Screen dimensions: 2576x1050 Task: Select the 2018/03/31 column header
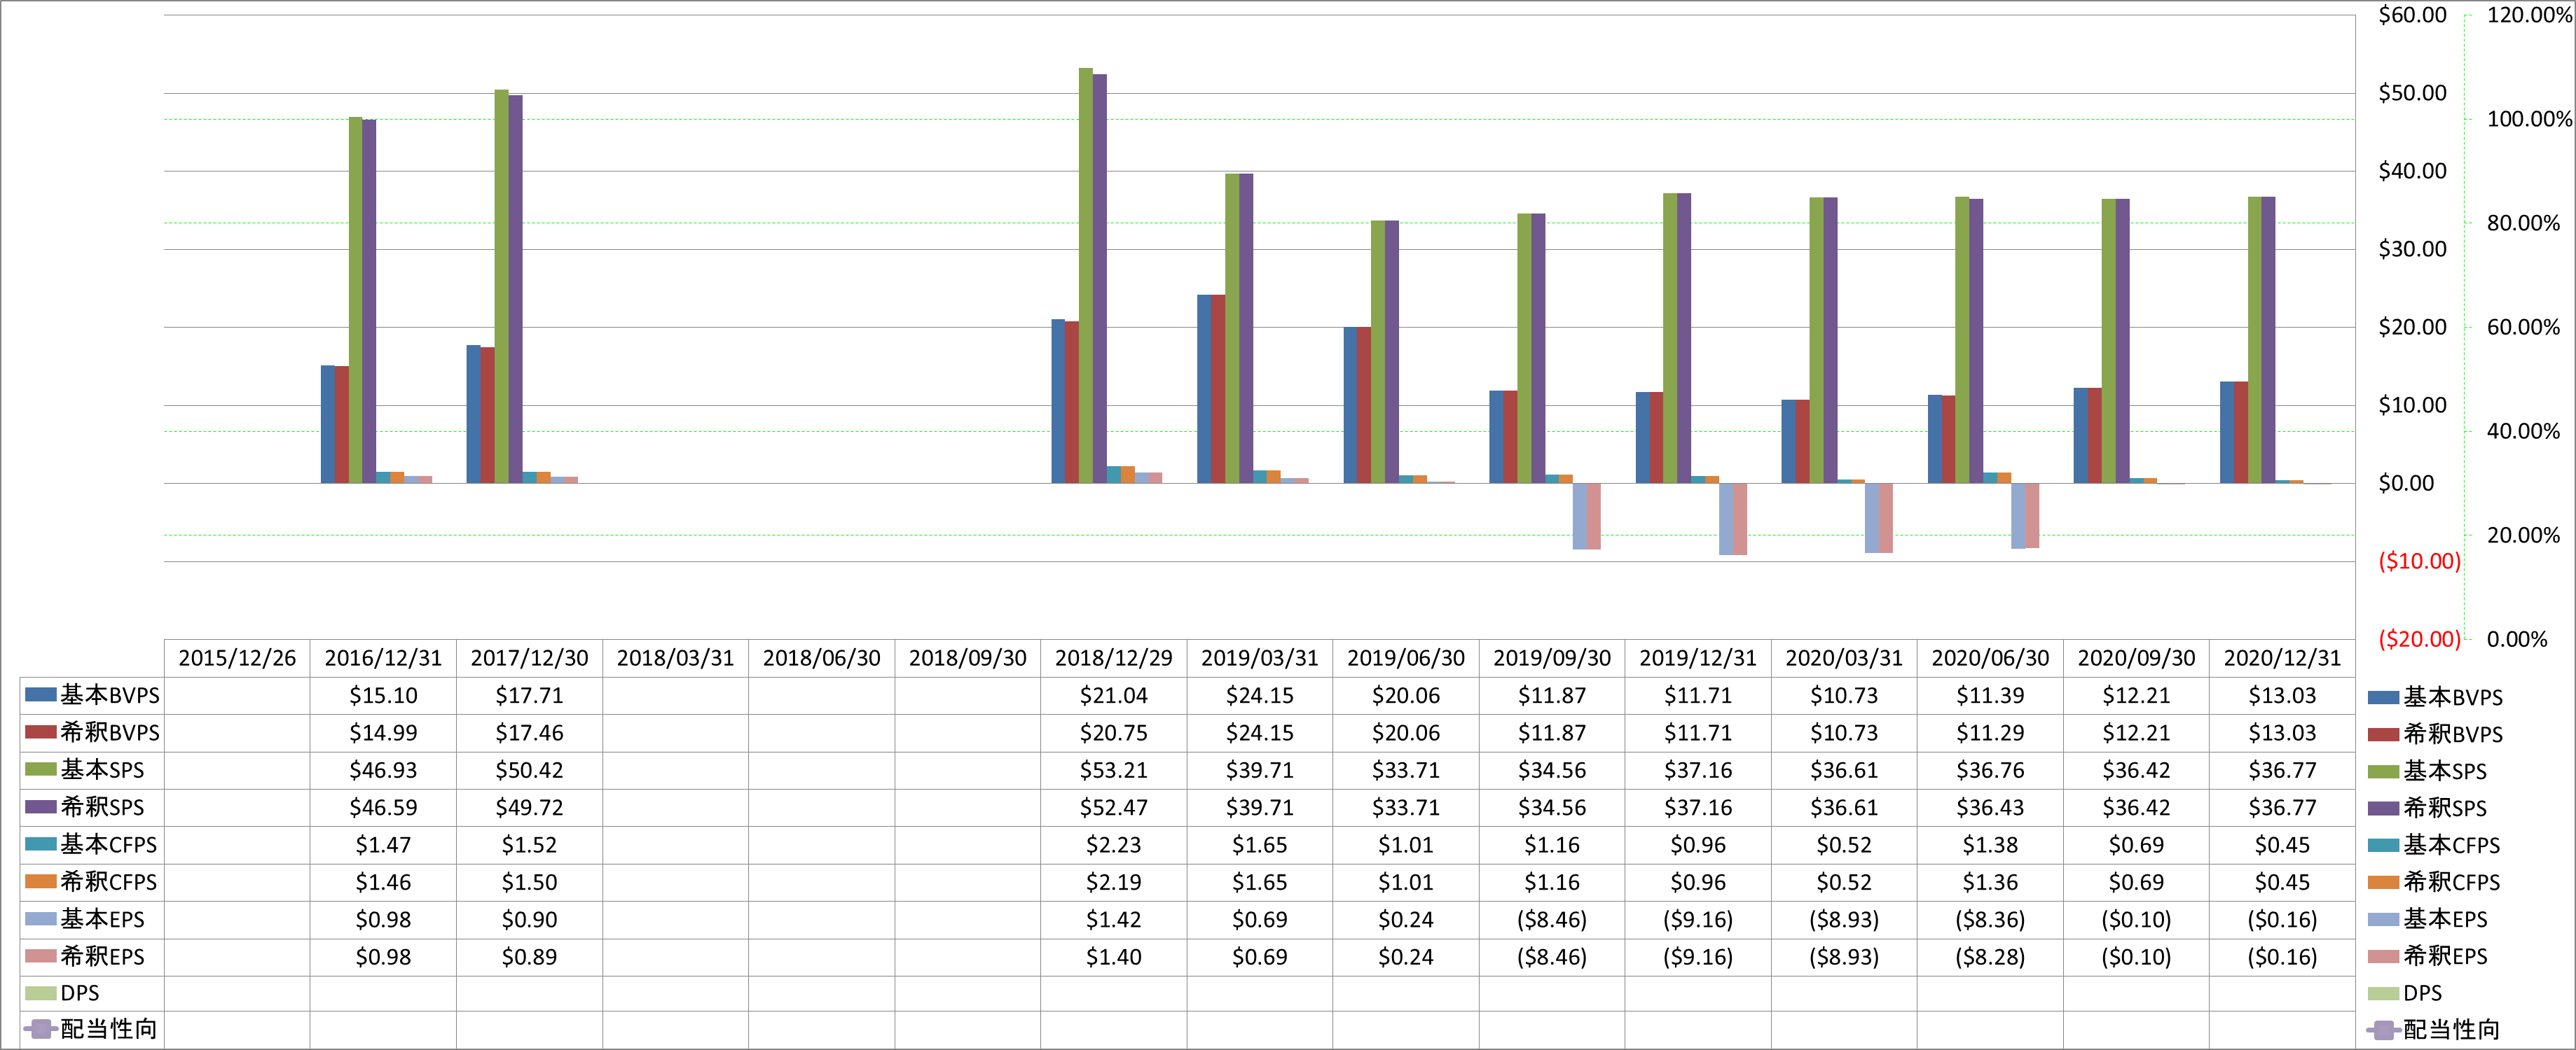(675, 659)
